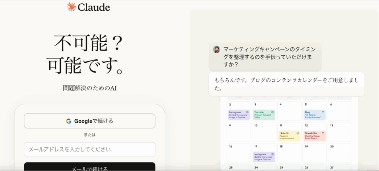Click the Instagram icon on day 2

pyautogui.click(x=247, y=112)
